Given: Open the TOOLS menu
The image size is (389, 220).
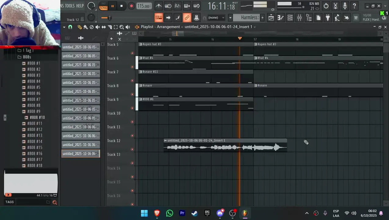Looking at the screenshot, I should click(x=70, y=6).
